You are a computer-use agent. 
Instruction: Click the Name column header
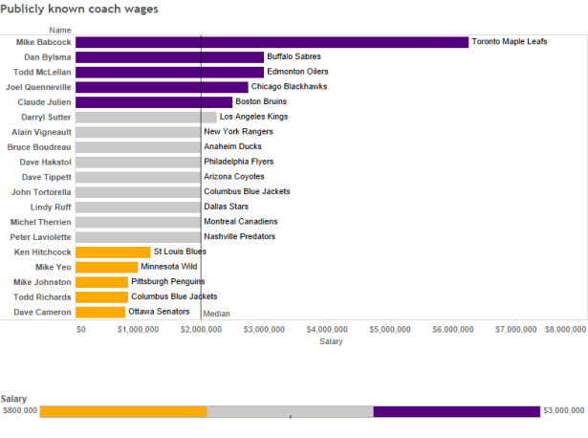coord(59,31)
